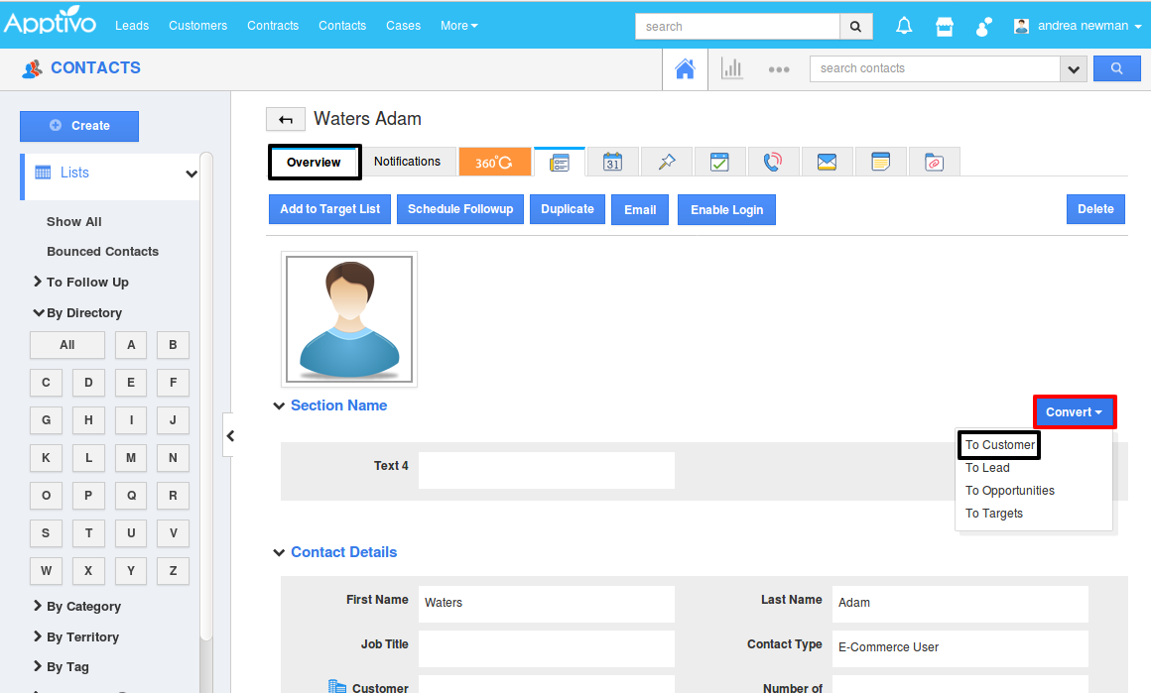Open the documents paperclip folder icon
1151x693 pixels.
pyautogui.click(x=934, y=162)
